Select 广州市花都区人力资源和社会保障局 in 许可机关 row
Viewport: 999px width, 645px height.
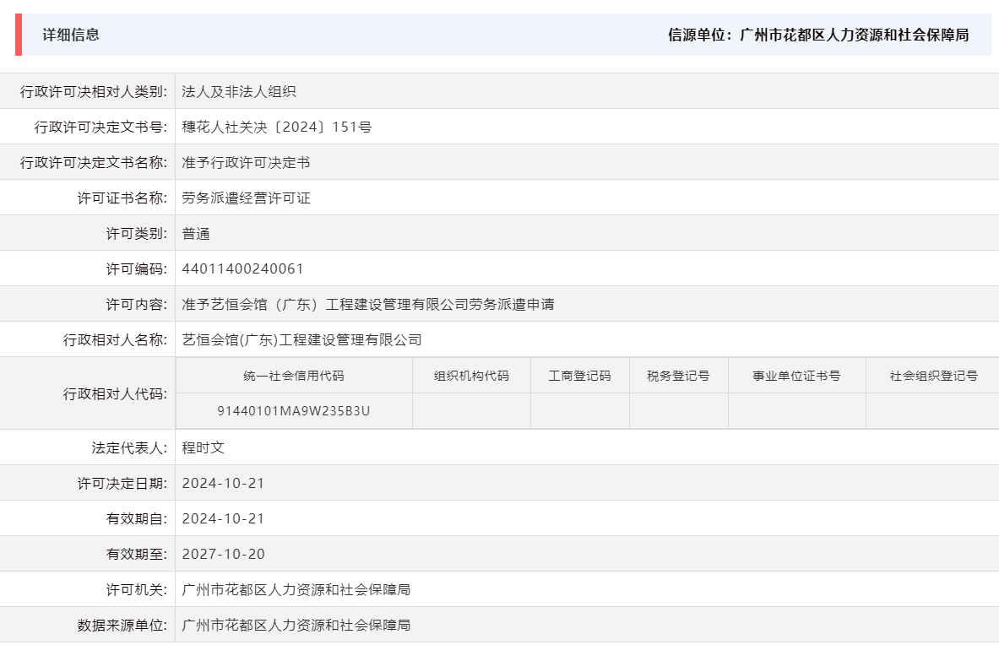point(297,589)
